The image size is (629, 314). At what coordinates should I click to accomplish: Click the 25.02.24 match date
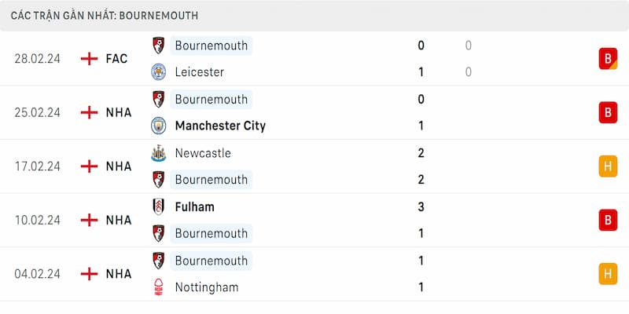(37, 112)
